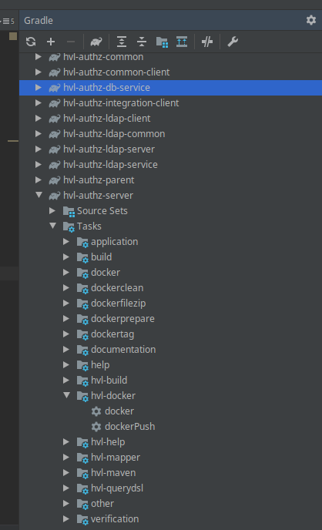Reload all Gradle projects via refresh icon

click(31, 42)
